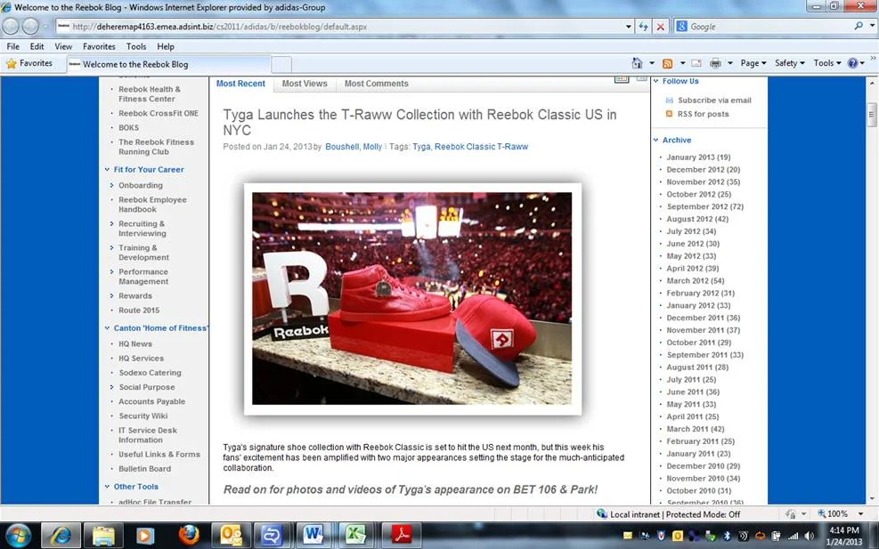Click the red sneaker post image

tap(412, 299)
